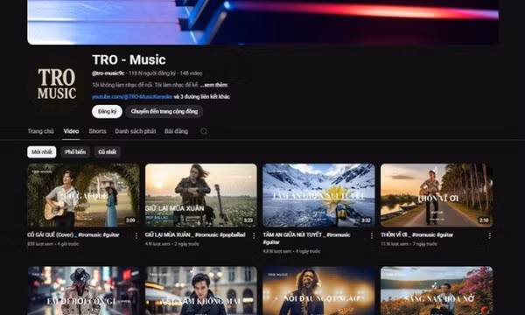Open options menu for THÔN VĨ ƠI video
Screen dimensions: 525x315
pos(489,236)
